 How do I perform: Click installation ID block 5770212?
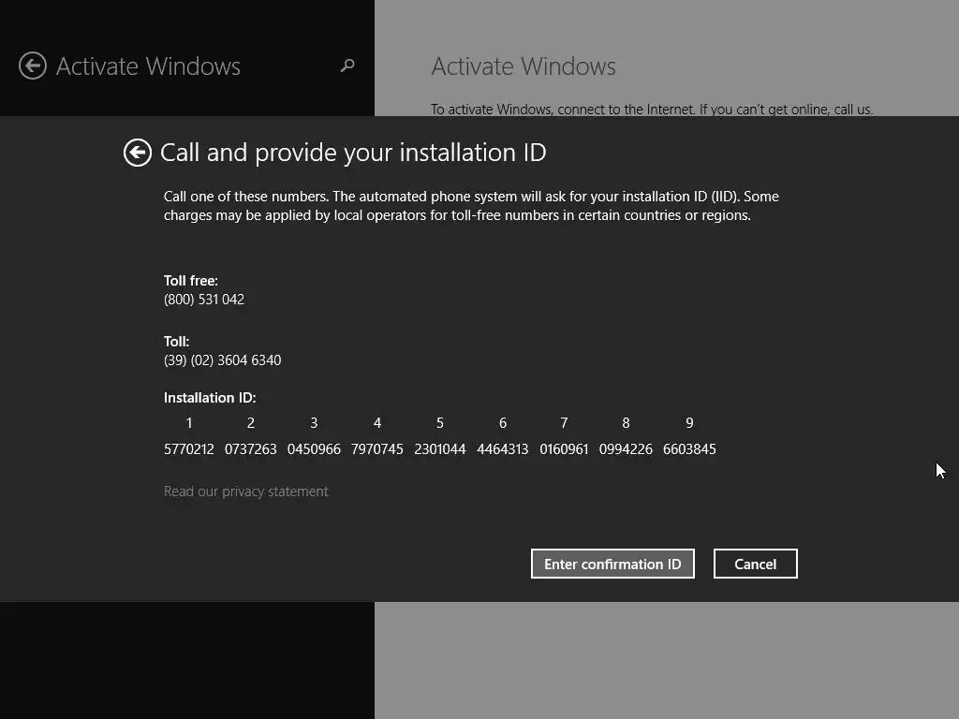click(x=189, y=449)
